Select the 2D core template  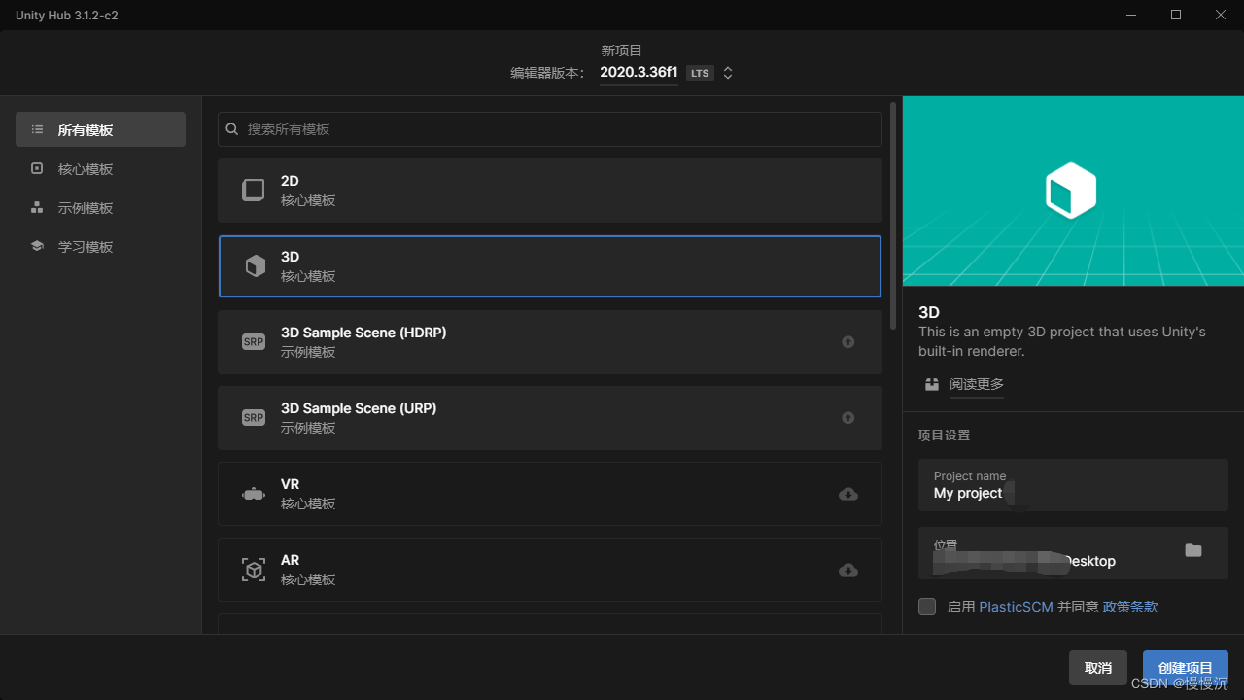pyautogui.click(x=550, y=191)
